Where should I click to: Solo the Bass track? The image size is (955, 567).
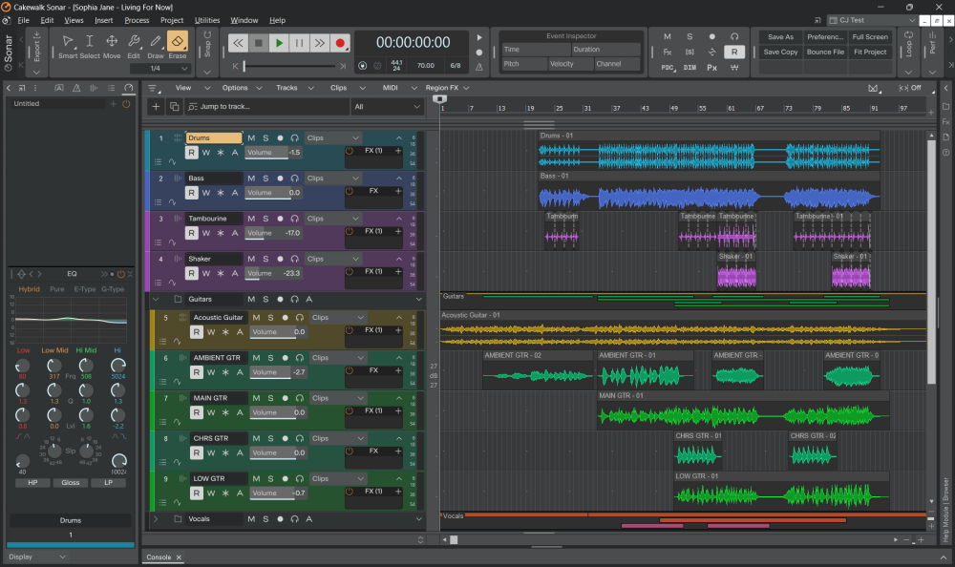(265, 178)
